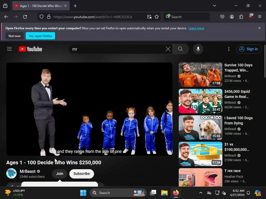Click the 'T rex race' video title
Viewport: 266px width, 199px height.
click(232, 171)
